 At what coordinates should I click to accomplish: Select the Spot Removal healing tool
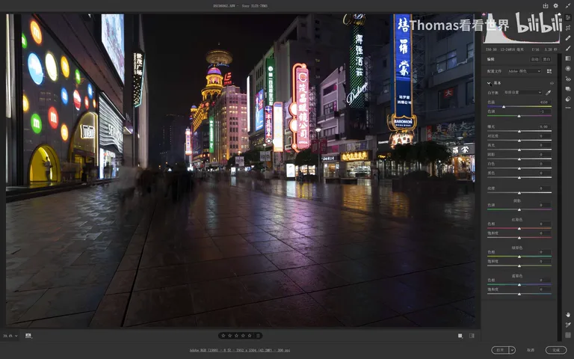(x=568, y=38)
